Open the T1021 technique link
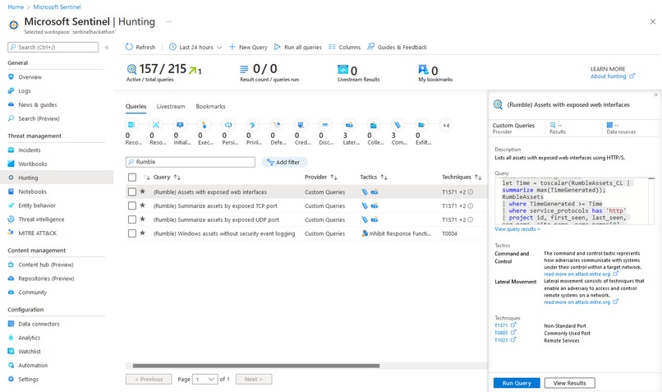Viewport: 662px width, 392px height. click(x=505, y=340)
